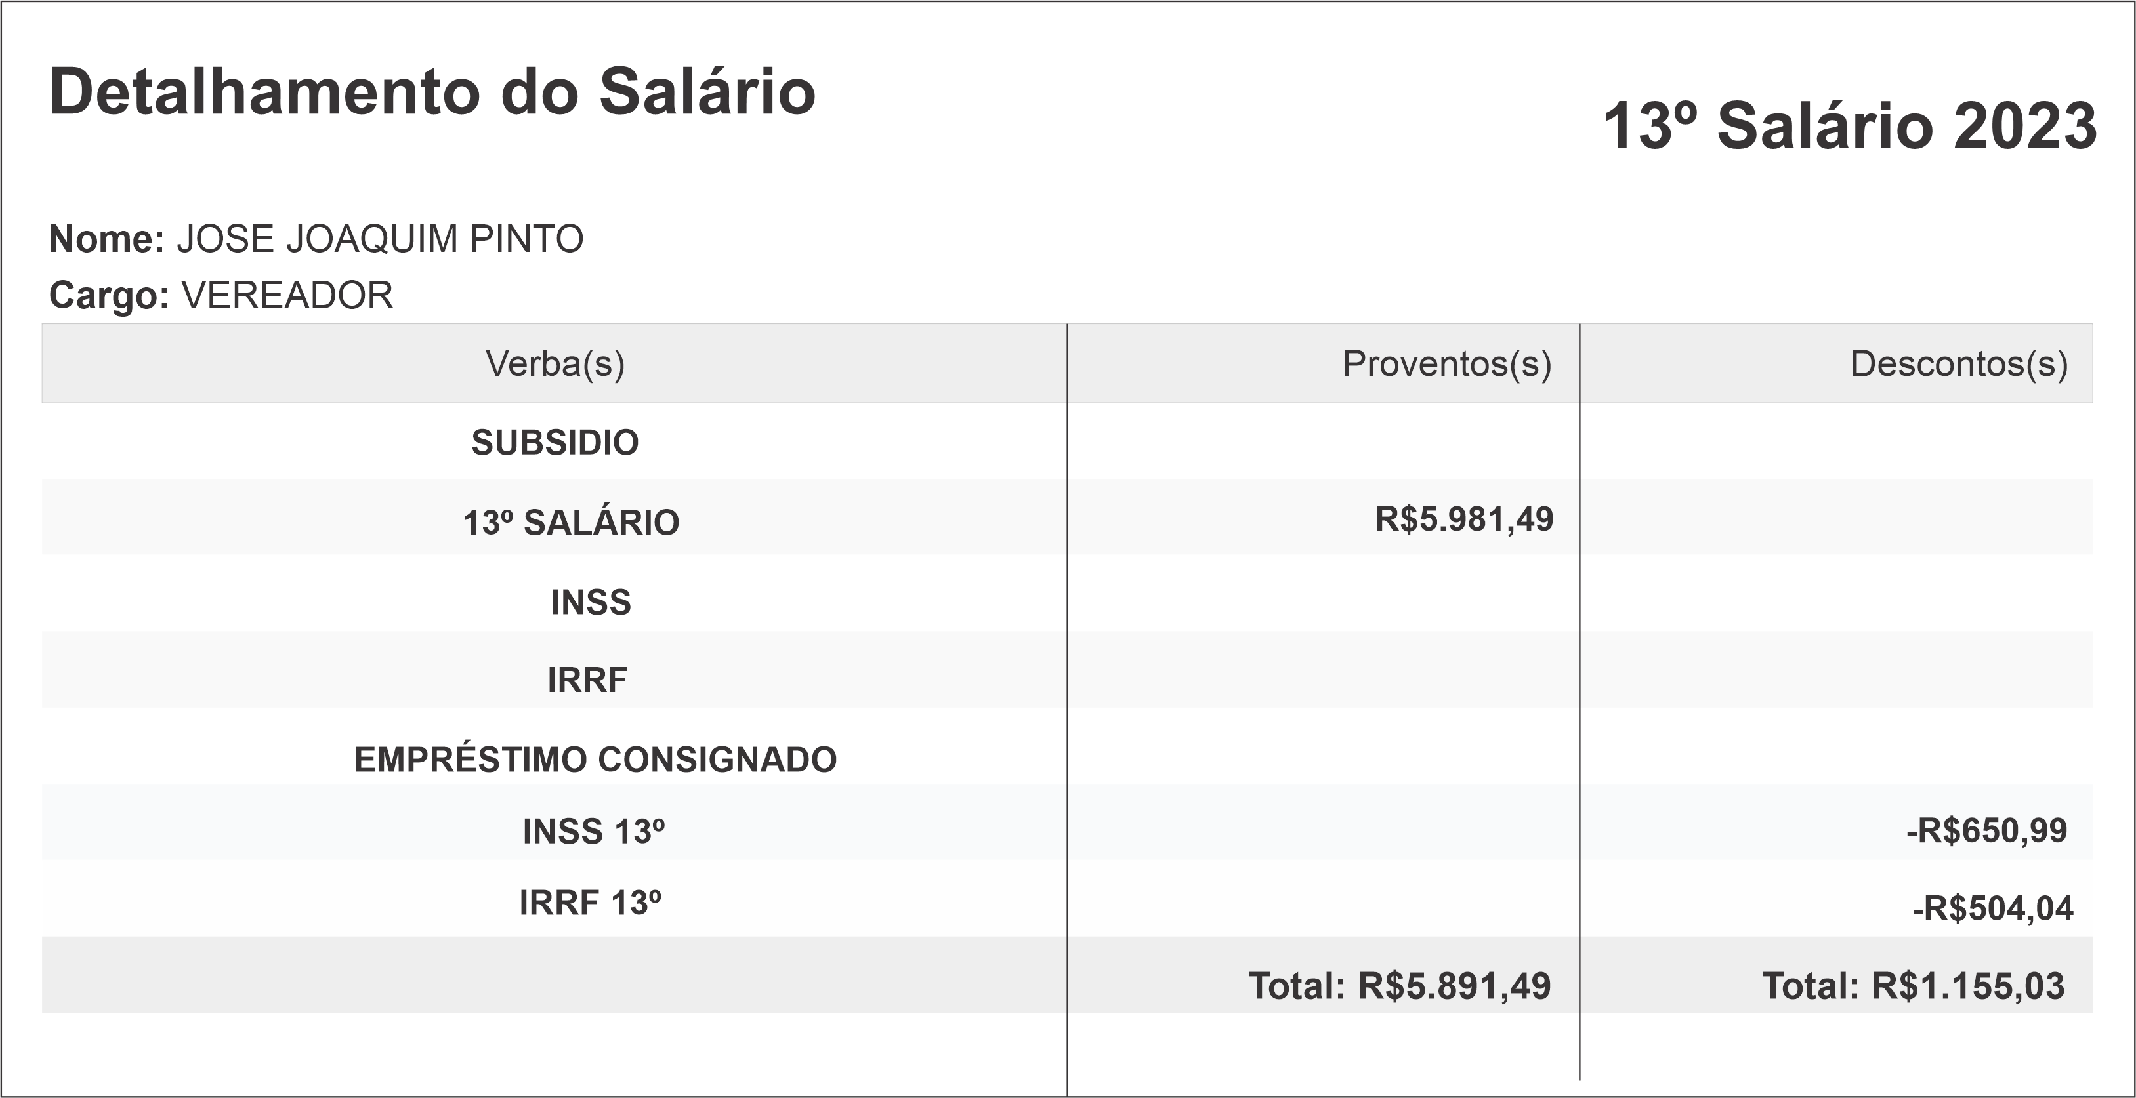Click the 'Descontos(s)' column header
Screen dimensions: 2136x1098
(1959, 364)
